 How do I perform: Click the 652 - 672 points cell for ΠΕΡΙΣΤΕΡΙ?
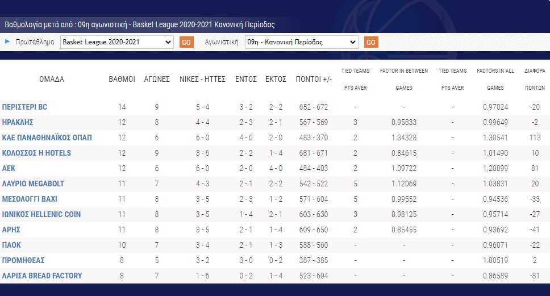click(x=314, y=107)
